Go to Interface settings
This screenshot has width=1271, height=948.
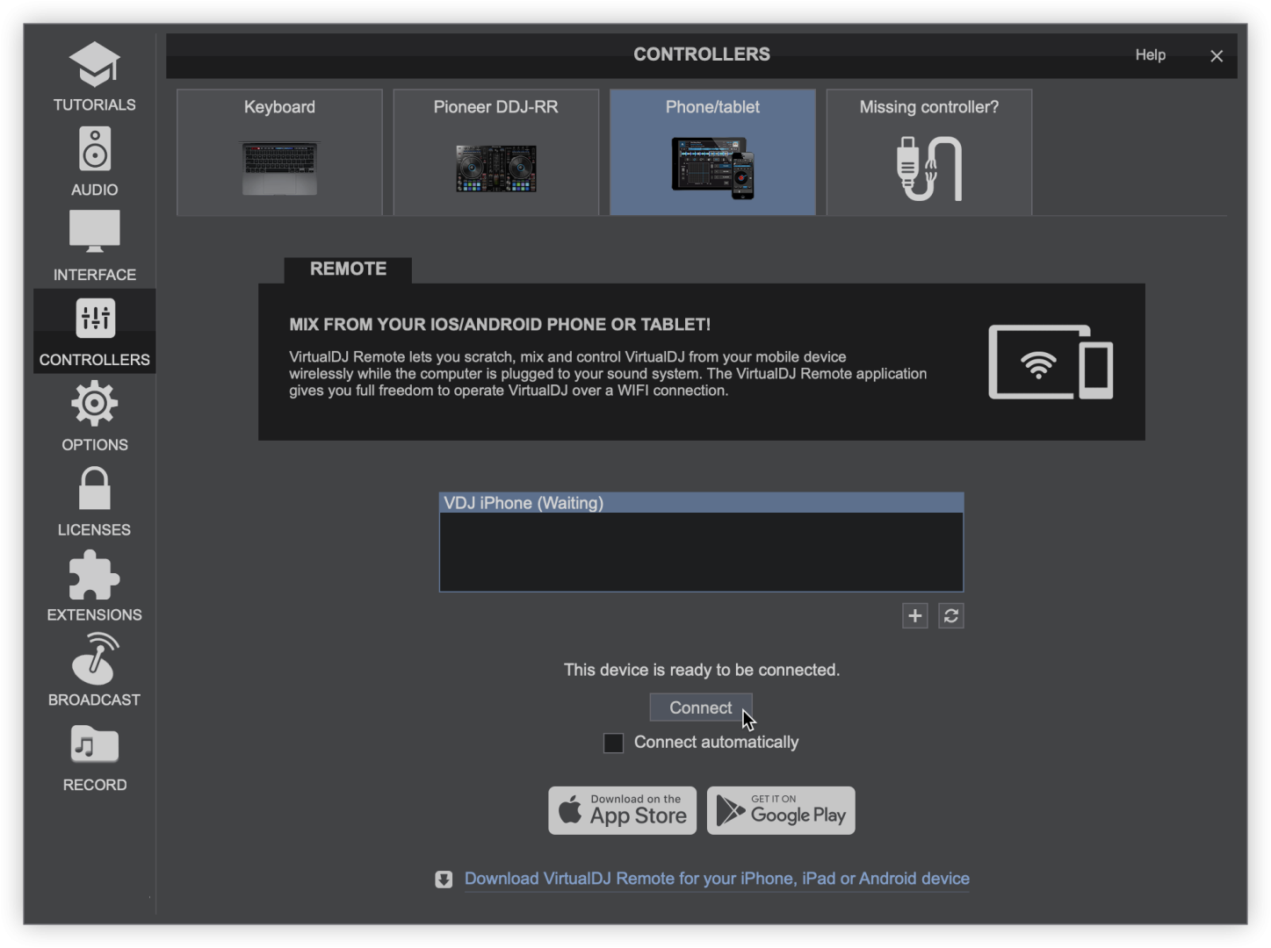click(x=94, y=246)
